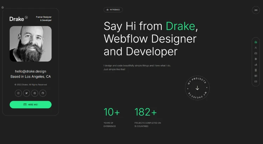Click the chat message icon in side navigation
This screenshot has height=144, width=263.
256,76
